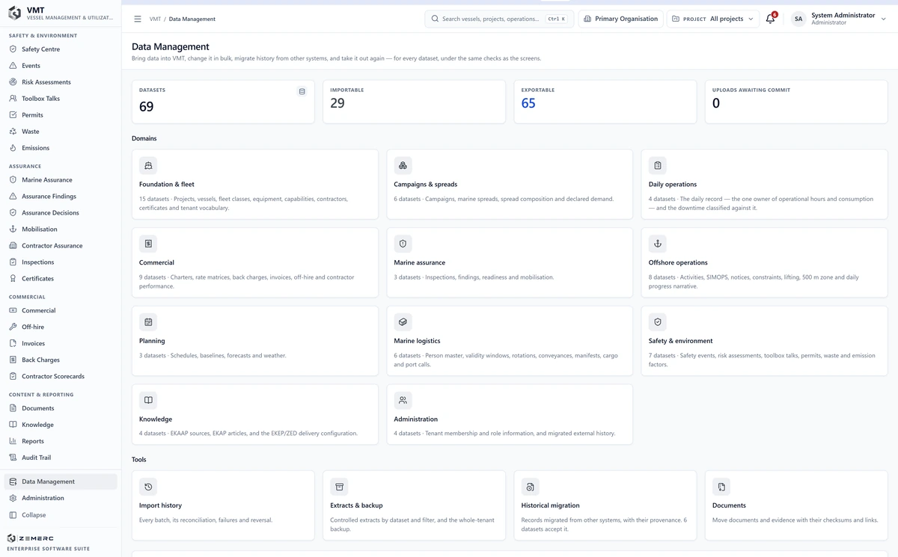Image resolution: width=898 pixels, height=557 pixels.
Task: Click the Foundation & fleet ship icon
Action: pyautogui.click(x=148, y=166)
